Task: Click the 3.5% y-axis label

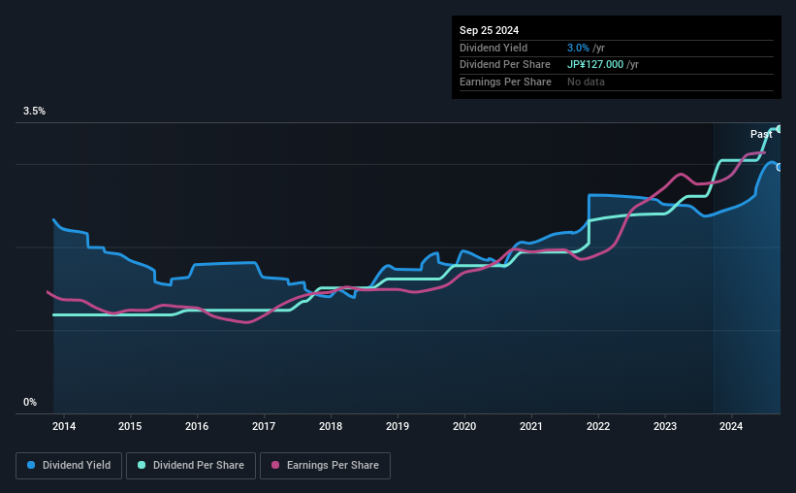Action: click(x=34, y=112)
